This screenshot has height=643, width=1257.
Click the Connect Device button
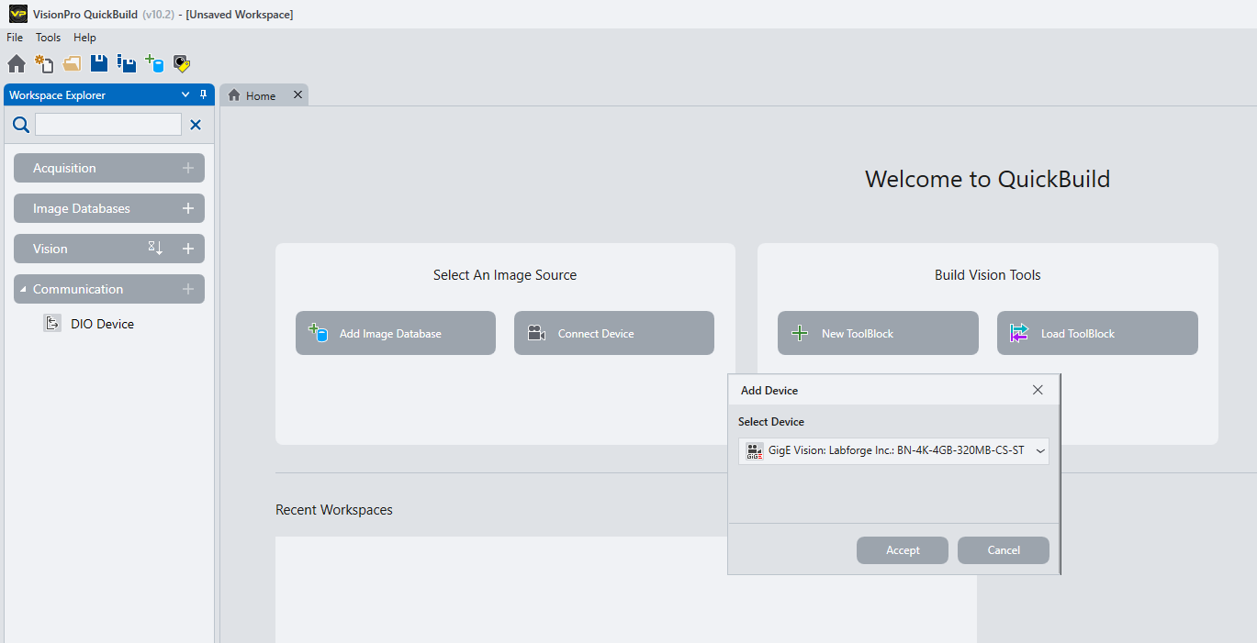click(614, 333)
